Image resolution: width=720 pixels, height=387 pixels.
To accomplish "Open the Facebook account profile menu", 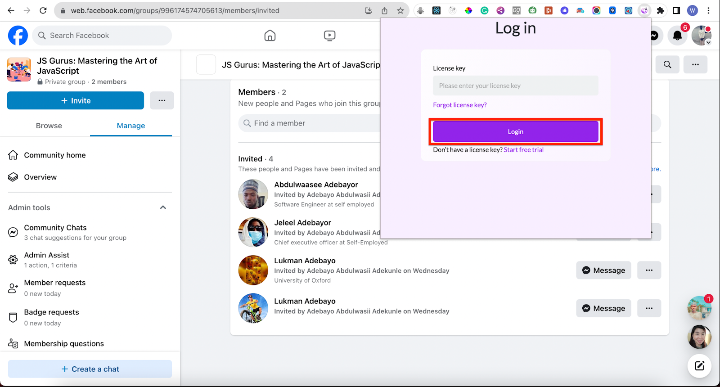I will point(702,36).
